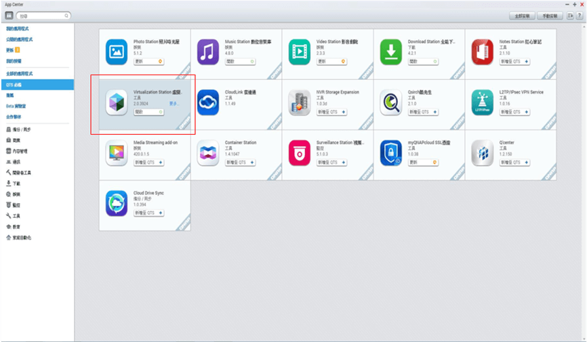Open the Music Station app icon

click(x=208, y=51)
